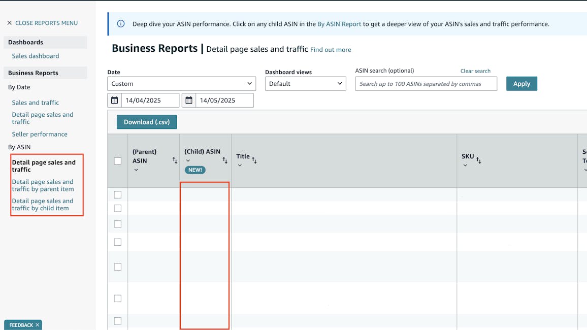
Task: Dismiss the Feedback tab X icon
Action: [37, 325]
